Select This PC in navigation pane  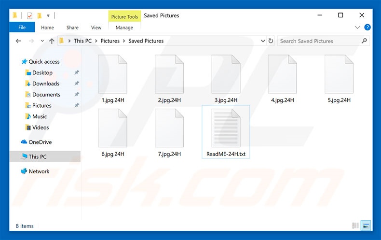[45, 156]
